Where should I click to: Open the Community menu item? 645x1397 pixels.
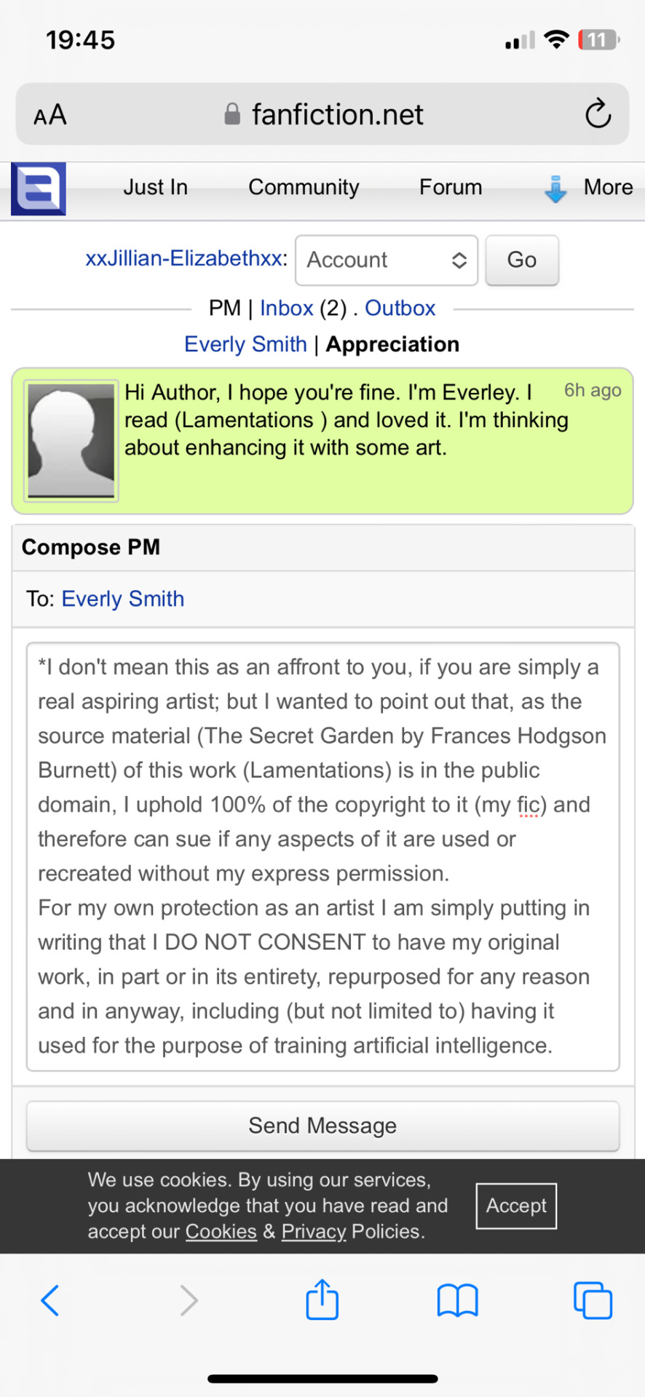click(304, 187)
